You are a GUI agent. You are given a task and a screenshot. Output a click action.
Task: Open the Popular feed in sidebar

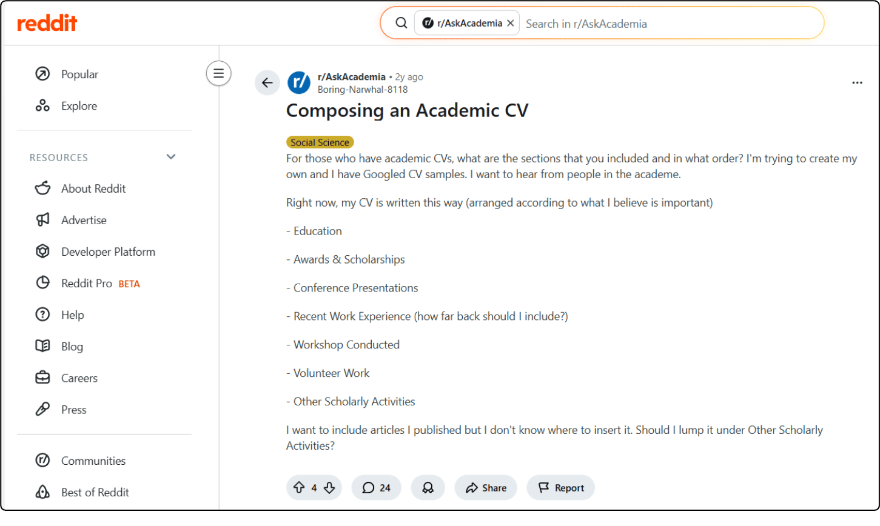coord(79,75)
